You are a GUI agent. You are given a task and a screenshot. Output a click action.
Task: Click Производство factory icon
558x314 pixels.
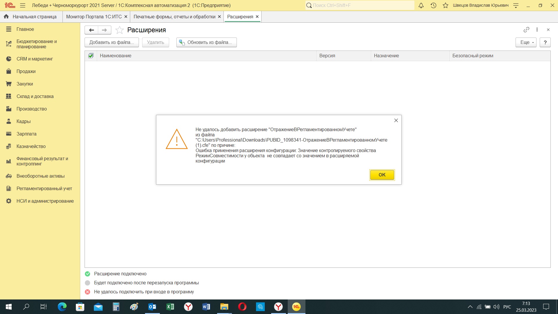(9, 109)
